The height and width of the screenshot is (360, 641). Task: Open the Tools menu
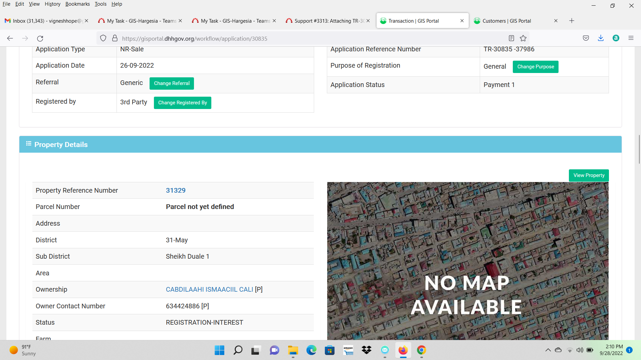tap(100, 4)
